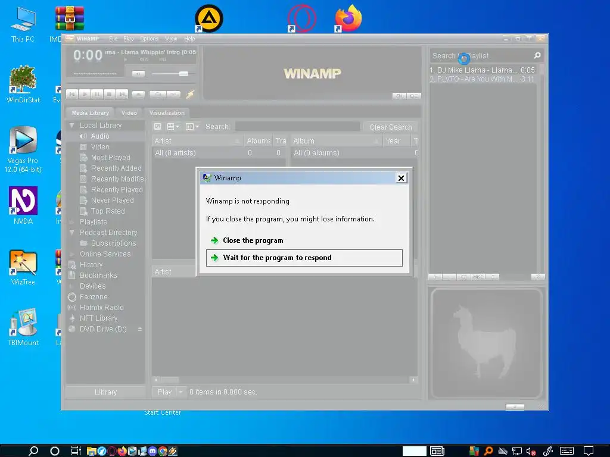Switch to the Video tab
The width and height of the screenshot is (610, 457).
pyautogui.click(x=129, y=112)
